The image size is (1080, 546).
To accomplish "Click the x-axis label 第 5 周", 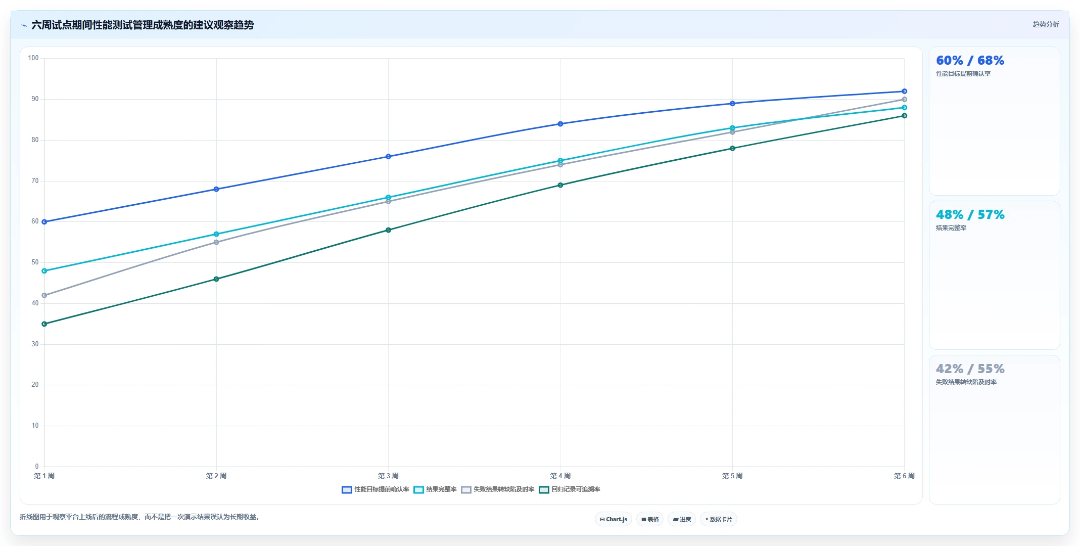I will (x=732, y=476).
